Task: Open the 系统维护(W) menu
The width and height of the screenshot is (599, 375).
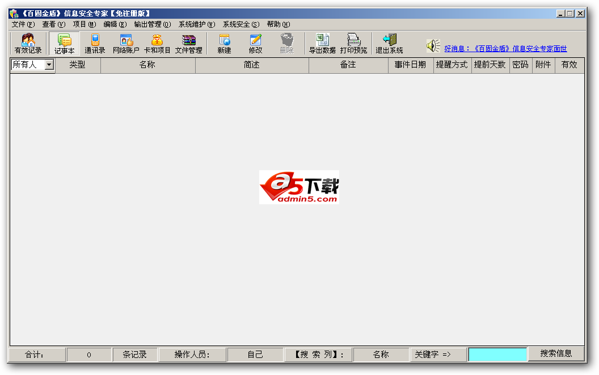Action: [x=197, y=24]
